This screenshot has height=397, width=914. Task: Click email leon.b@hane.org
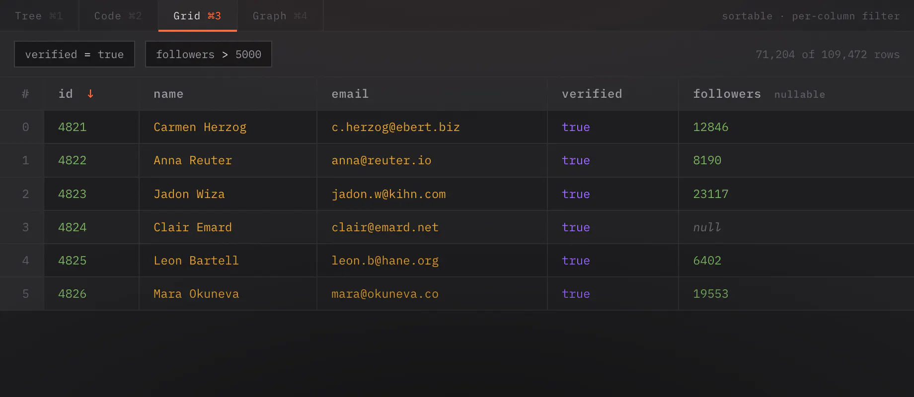coord(385,261)
